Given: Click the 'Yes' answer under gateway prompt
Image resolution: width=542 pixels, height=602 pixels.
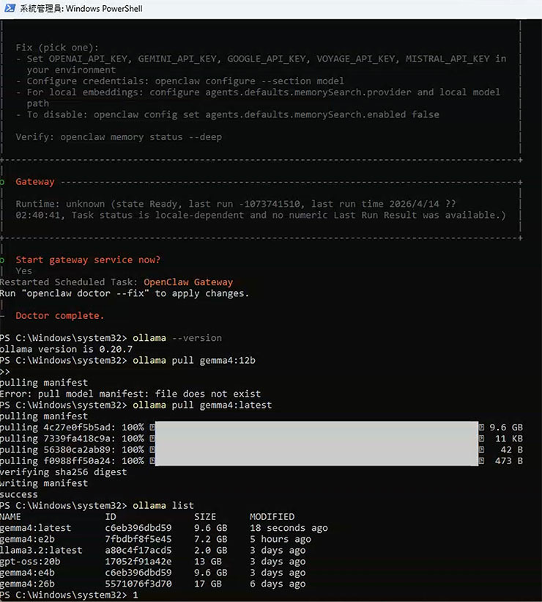Looking at the screenshot, I should (x=23, y=271).
